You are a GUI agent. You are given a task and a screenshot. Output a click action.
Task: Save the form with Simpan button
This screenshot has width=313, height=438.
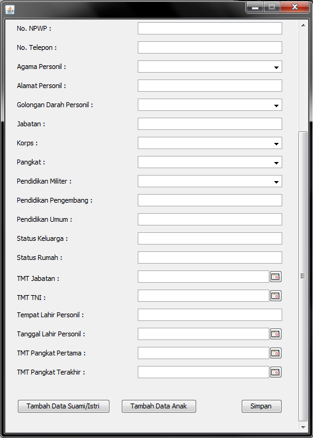pos(261,406)
